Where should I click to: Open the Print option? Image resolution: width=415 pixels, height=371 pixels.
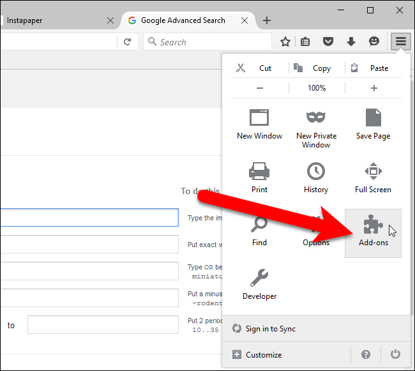coord(259,178)
